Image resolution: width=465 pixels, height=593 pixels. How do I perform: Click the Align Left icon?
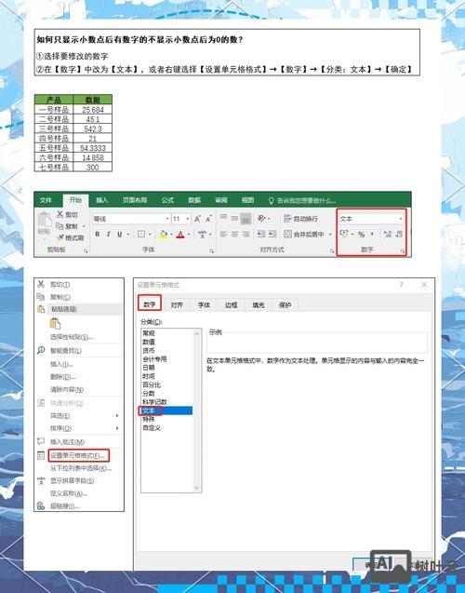(x=223, y=234)
